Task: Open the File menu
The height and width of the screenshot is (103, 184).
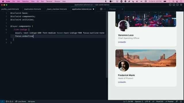Action: click(14, 1)
